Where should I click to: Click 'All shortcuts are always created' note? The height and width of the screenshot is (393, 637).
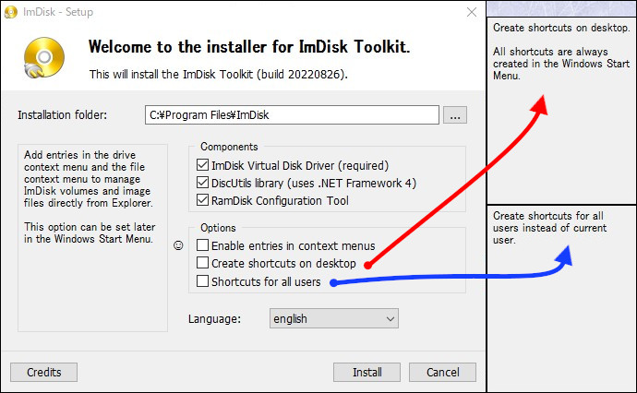click(561, 64)
